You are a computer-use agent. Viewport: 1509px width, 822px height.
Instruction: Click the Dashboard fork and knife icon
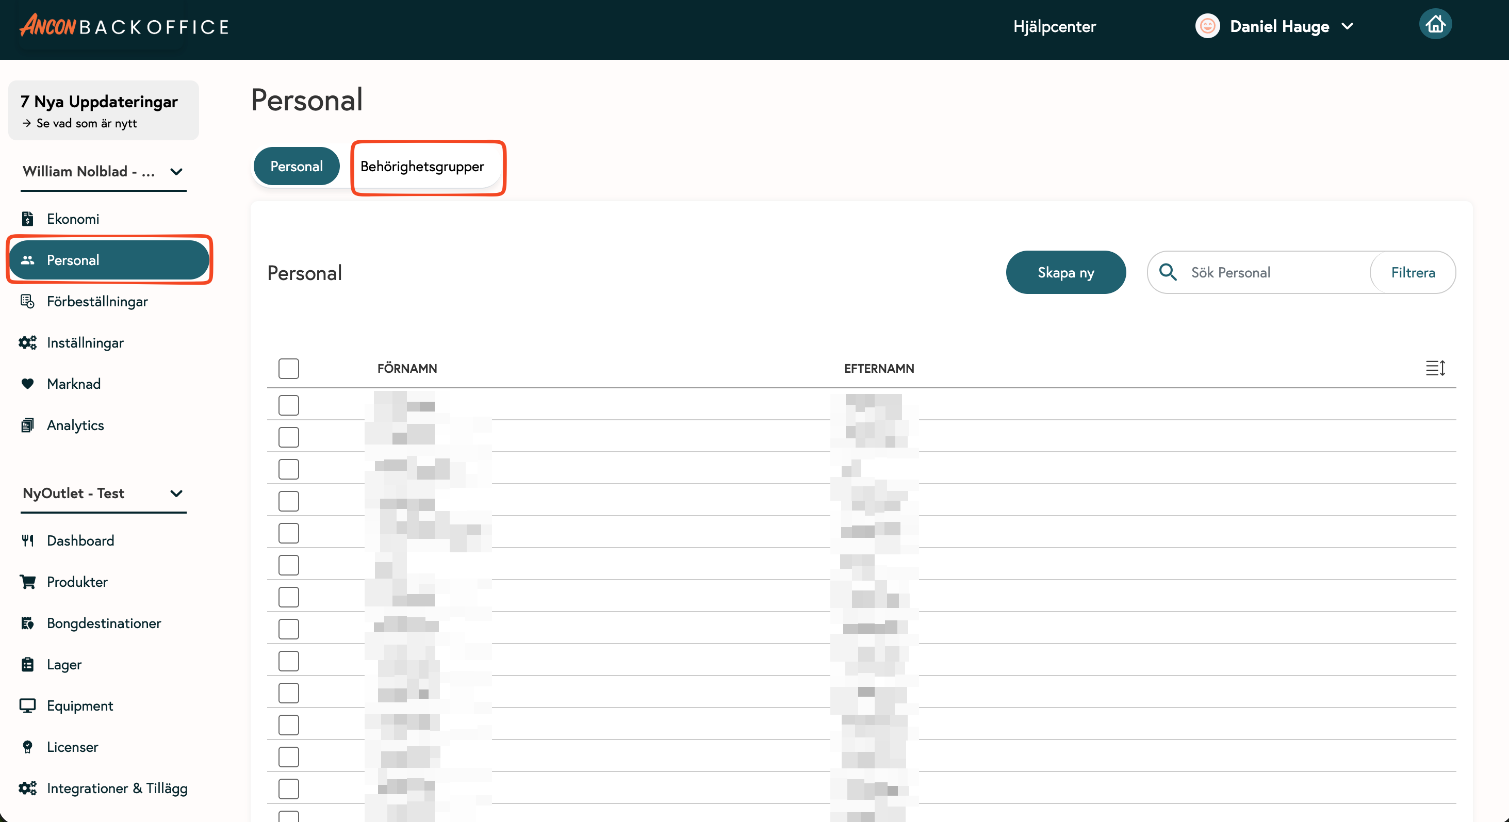point(27,540)
